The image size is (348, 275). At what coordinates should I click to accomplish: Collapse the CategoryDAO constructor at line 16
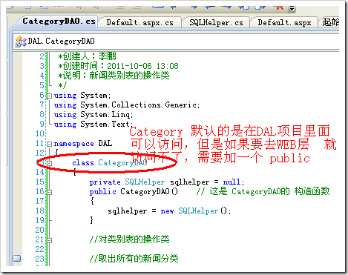(x=50, y=192)
